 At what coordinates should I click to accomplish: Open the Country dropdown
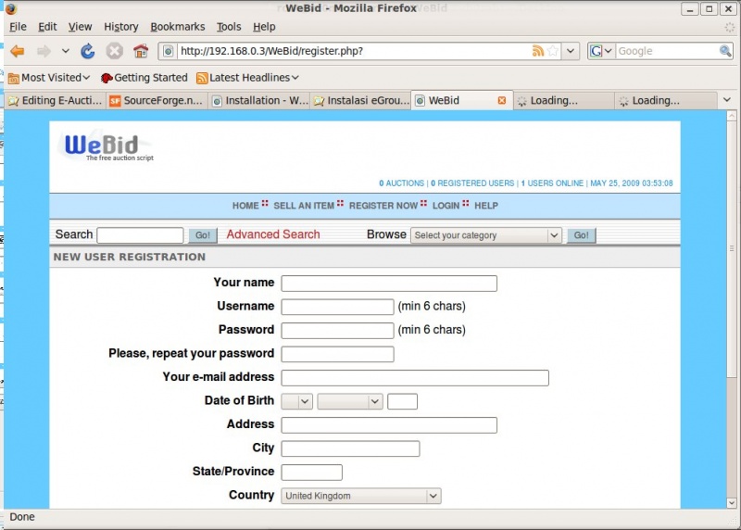360,496
